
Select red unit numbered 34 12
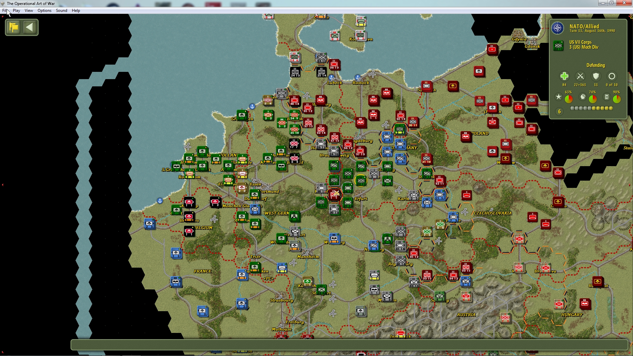pos(453,276)
